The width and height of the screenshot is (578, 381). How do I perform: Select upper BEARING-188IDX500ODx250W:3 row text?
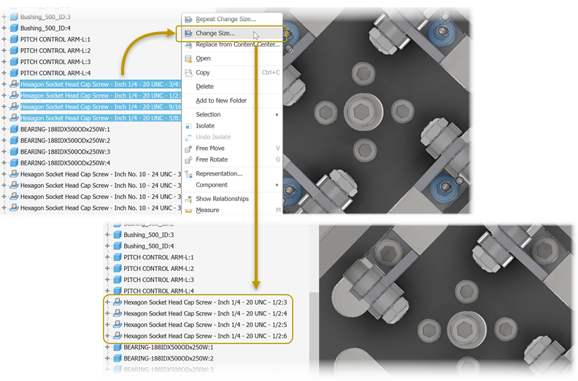point(65,152)
